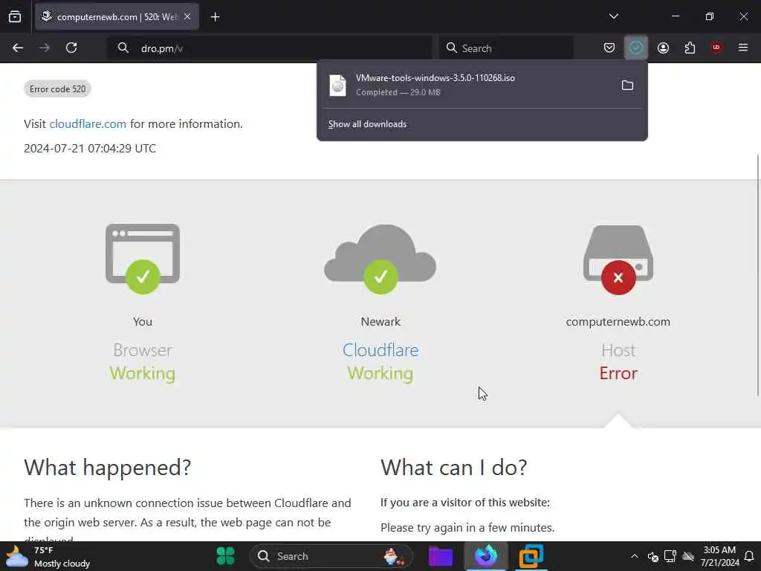Click the computernewb.com host label
Viewport: 761px width, 571px height.
tap(618, 321)
